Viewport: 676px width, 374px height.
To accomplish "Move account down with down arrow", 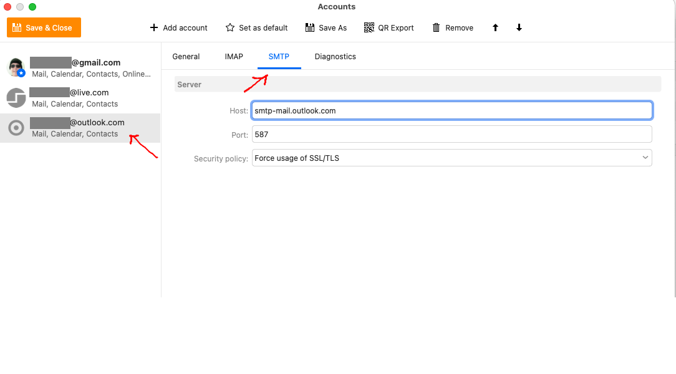I will tap(519, 27).
